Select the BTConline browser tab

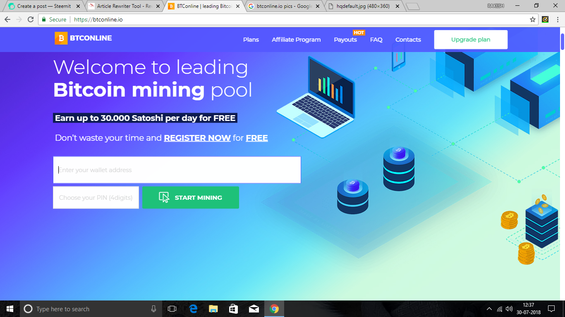tap(203, 6)
